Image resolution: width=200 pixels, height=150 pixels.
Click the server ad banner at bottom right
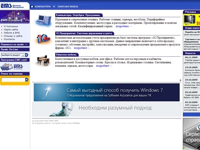point(192,134)
